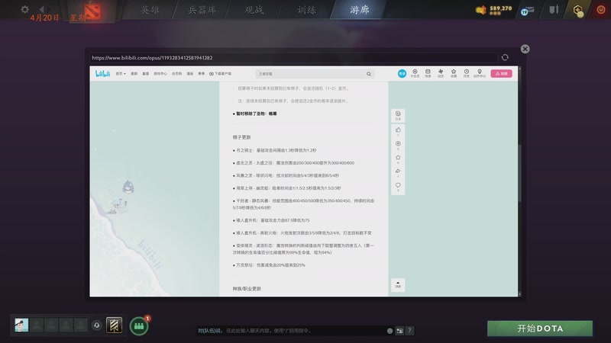Open the 目录 contents icon in side toolbar
Viewport: 611px width, 343px height.
398,116
